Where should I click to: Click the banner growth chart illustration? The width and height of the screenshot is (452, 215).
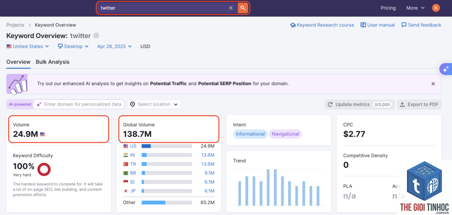coord(17,84)
